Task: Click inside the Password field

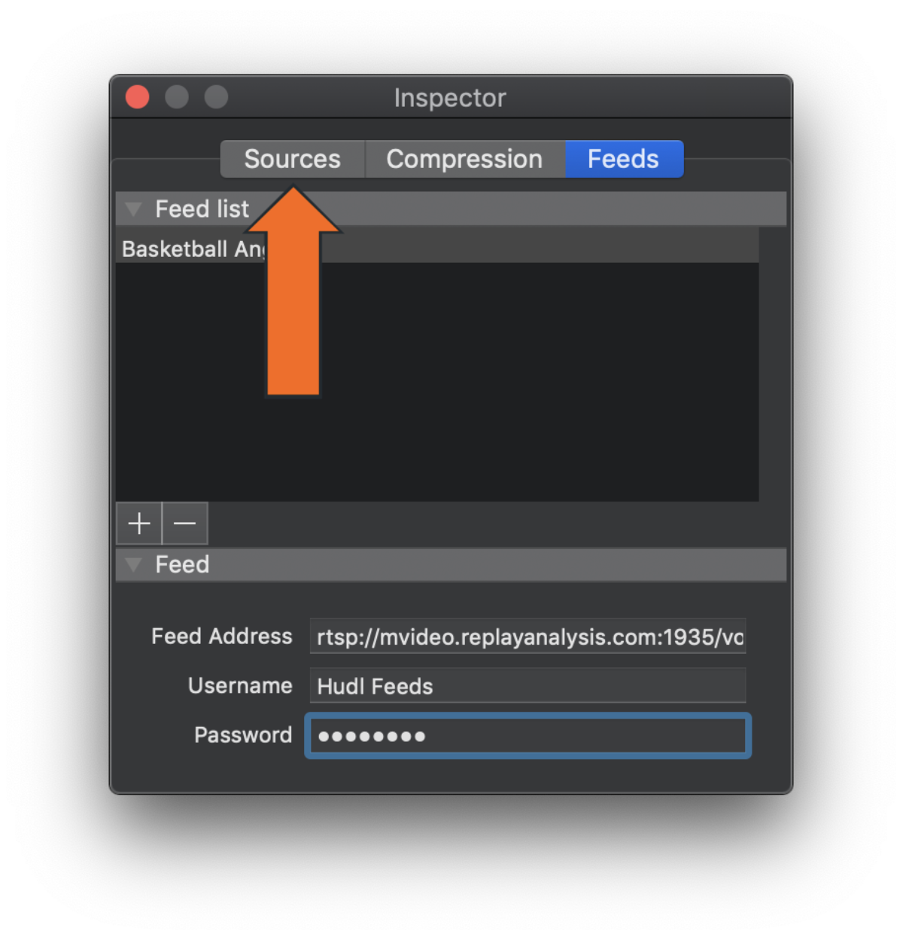Action: coord(527,736)
